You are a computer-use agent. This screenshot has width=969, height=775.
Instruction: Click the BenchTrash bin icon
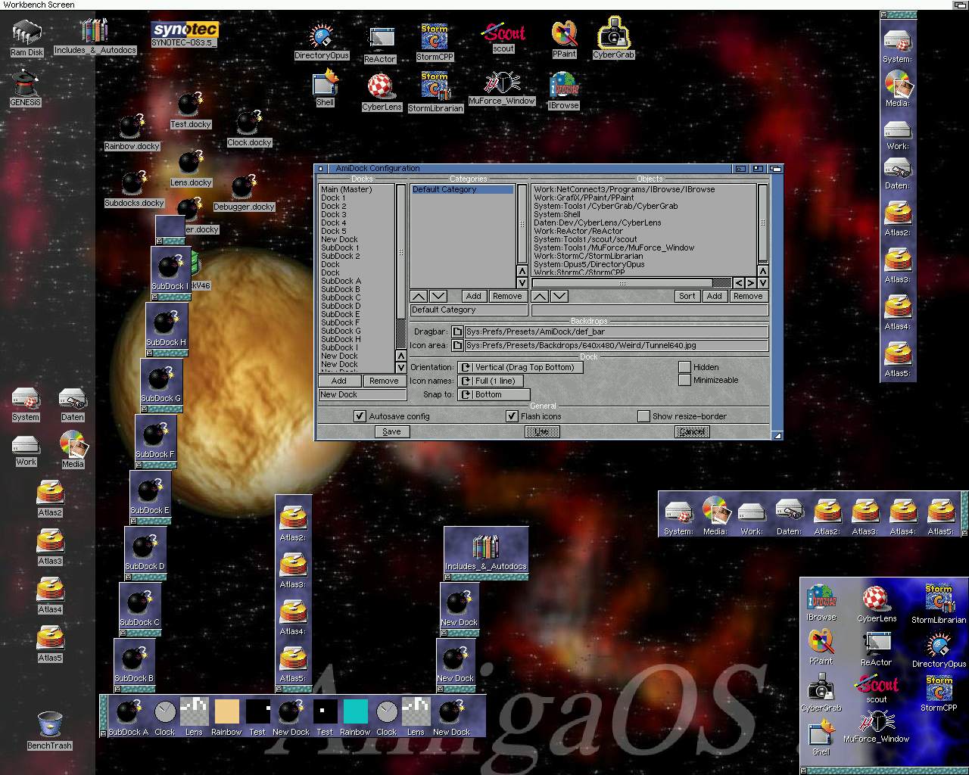tap(49, 725)
